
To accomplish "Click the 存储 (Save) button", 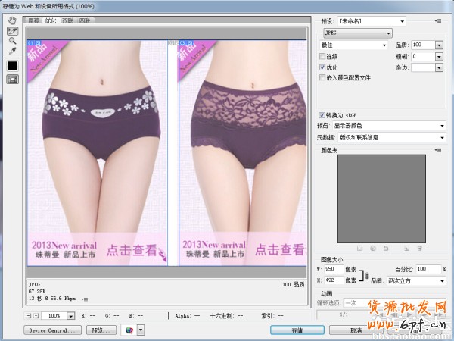I will (297, 330).
